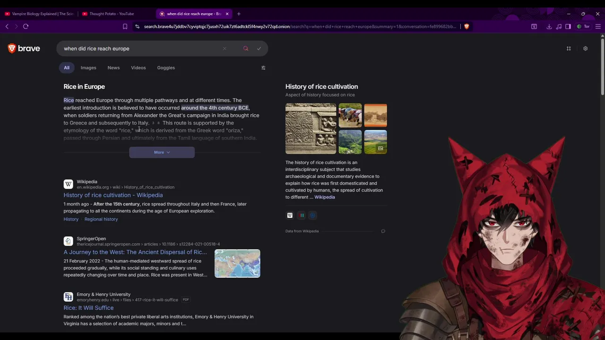Switch to Images results

[x=88, y=68]
